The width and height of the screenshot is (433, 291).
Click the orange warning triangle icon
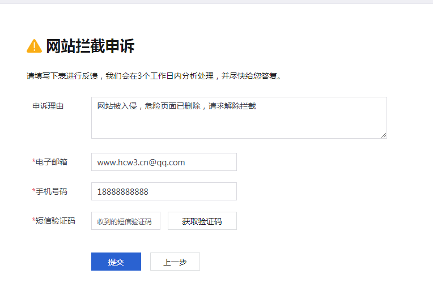(34, 46)
